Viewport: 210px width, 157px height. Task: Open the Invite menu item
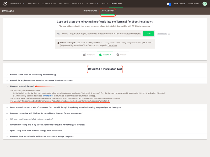tap(104, 4)
